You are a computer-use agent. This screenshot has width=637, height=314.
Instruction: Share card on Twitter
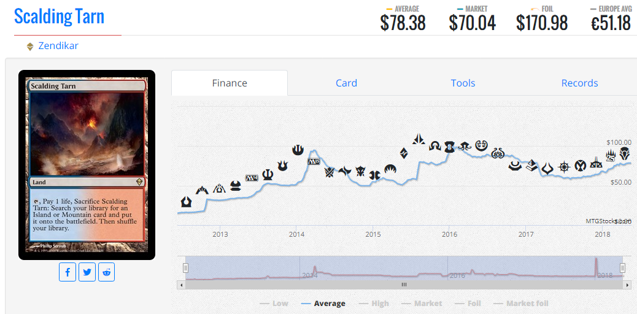pyautogui.click(x=87, y=272)
